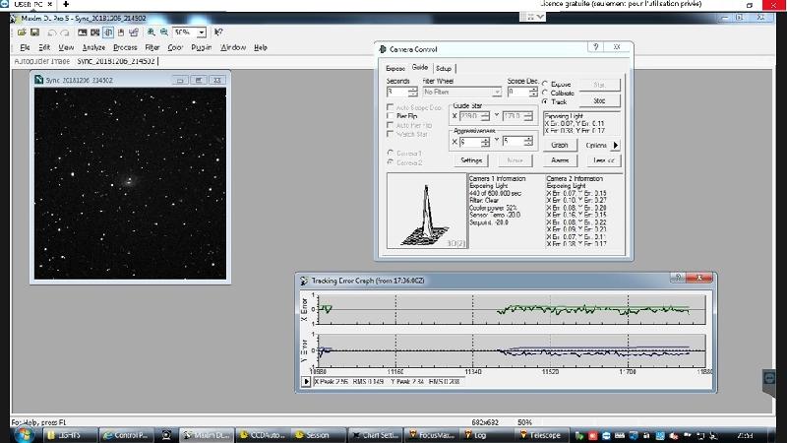Open the zoom percentage dropdown
787x443 pixels.
(x=202, y=32)
